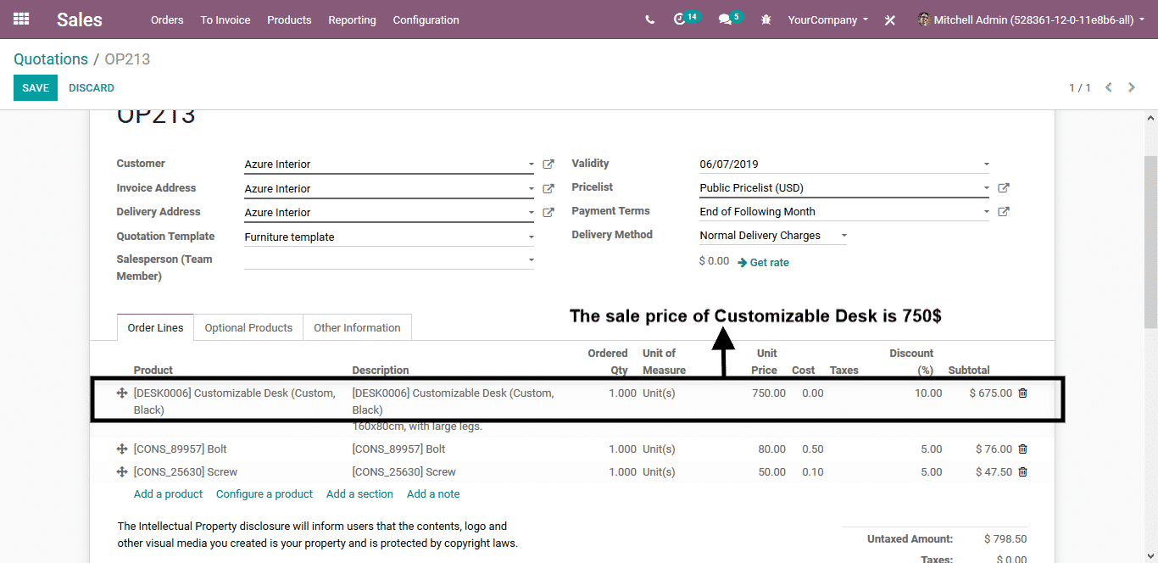Delete the Customizable Desk order line
The height and width of the screenshot is (563, 1158).
pyautogui.click(x=1022, y=393)
